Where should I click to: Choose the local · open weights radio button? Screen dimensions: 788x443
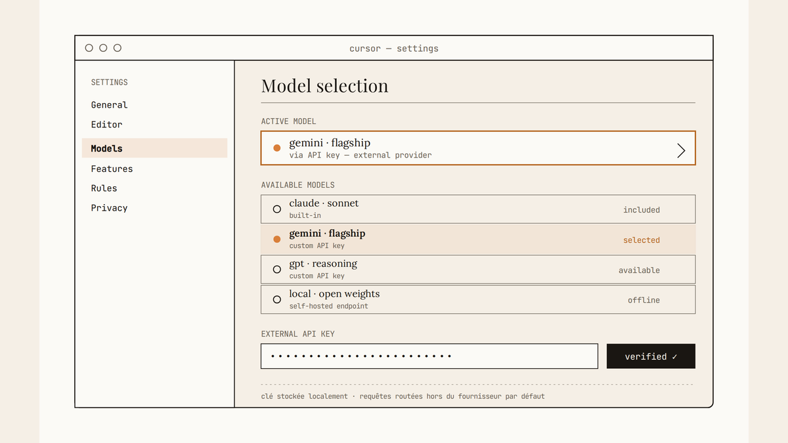pyautogui.click(x=276, y=300)
